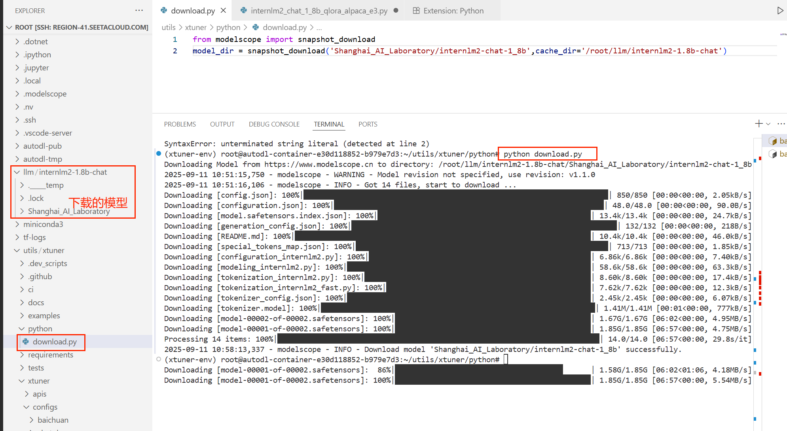This screenshot has width=787, height=431.
Task: Open terminal launch profile dropdown arrow
Action: pos(768,124)
